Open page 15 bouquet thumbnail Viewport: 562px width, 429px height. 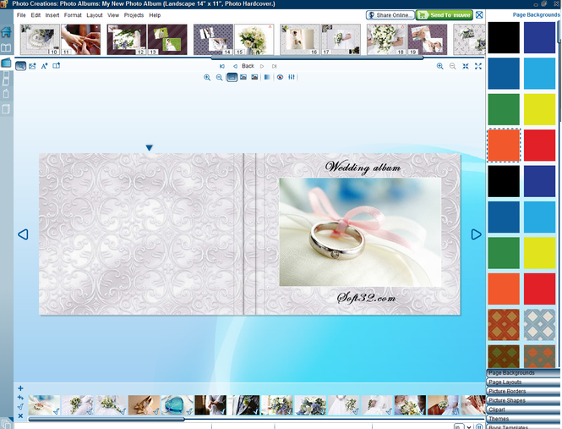[x=254, y=40]
